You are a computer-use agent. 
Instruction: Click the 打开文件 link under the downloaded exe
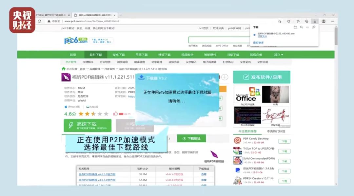(262, 37)
